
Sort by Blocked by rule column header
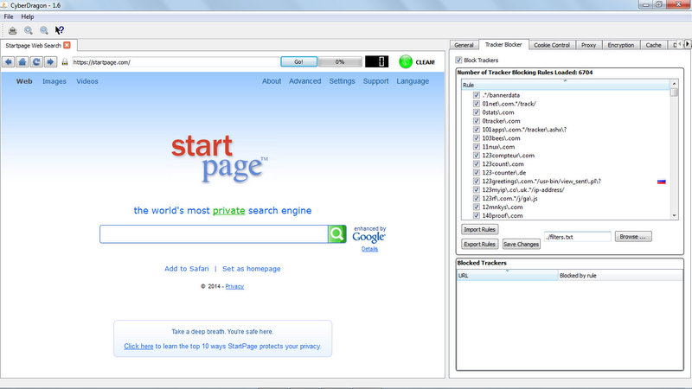(x=620, y=276)
